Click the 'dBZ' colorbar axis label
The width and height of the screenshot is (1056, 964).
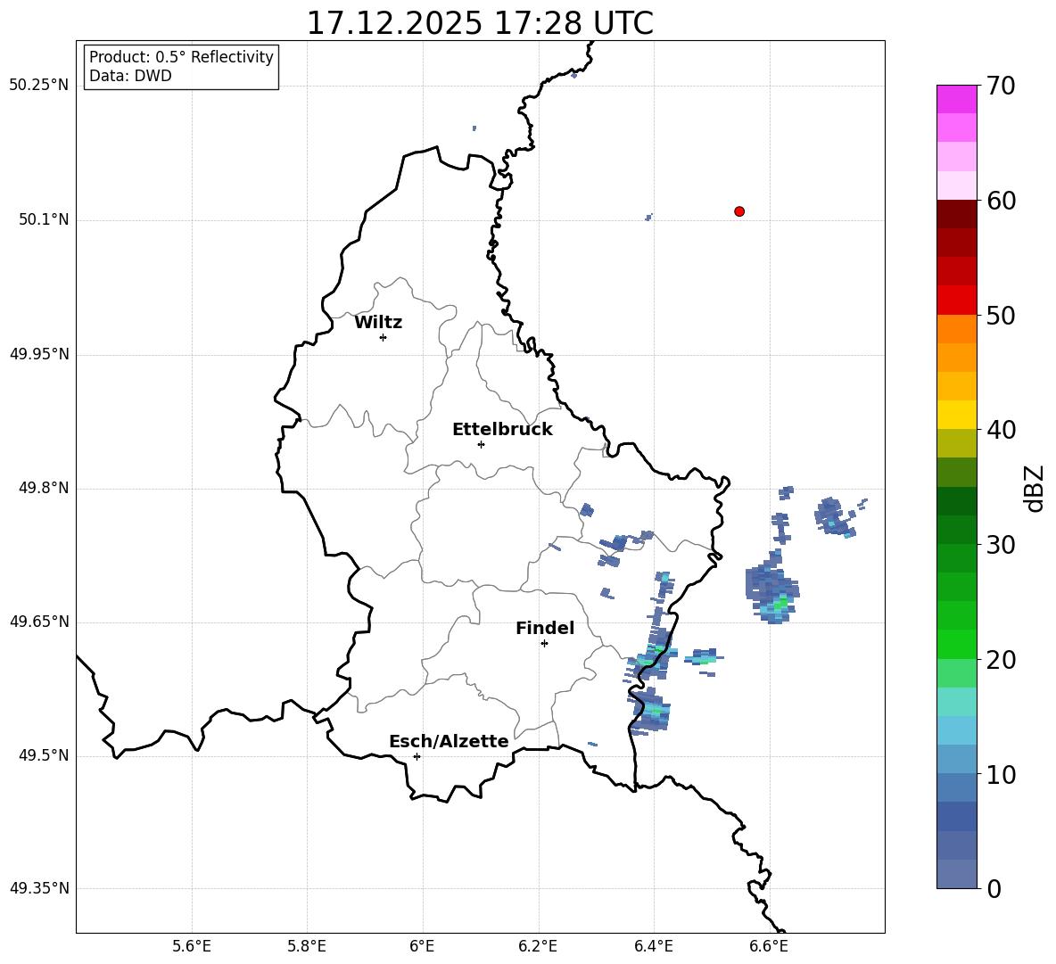click(x=1034, y=488)
